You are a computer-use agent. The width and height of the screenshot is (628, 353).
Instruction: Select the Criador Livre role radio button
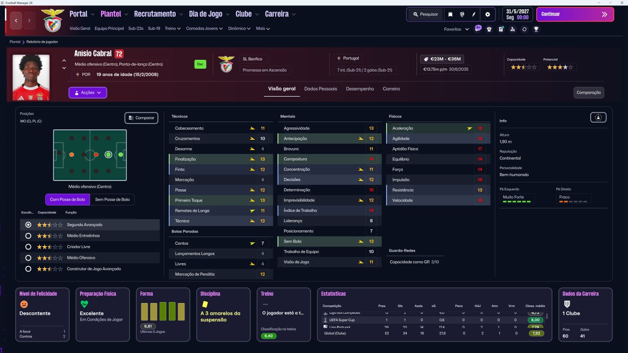[x=28, y=247]
